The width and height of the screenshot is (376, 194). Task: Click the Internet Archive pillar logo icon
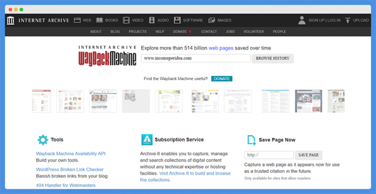click(x=11, y=21)
